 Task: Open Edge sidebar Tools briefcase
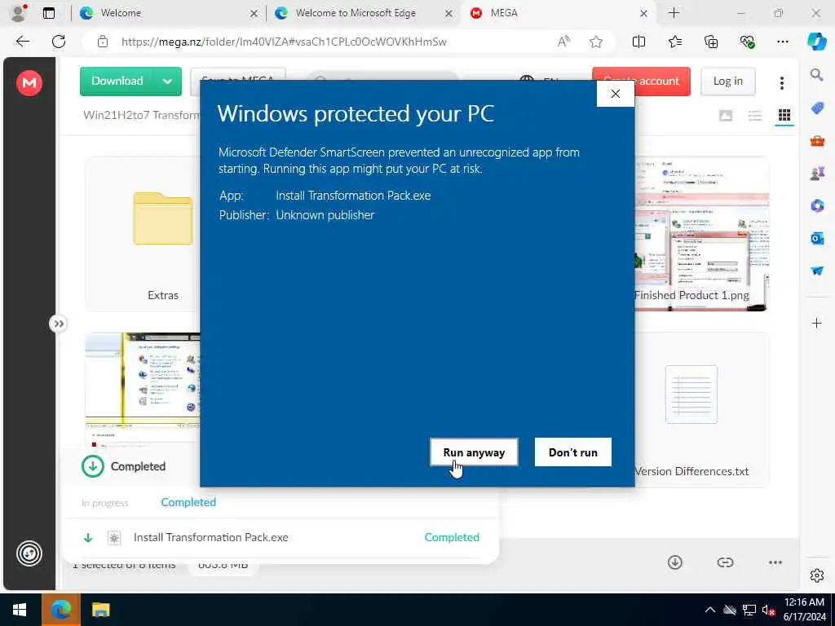coord(817,141)
